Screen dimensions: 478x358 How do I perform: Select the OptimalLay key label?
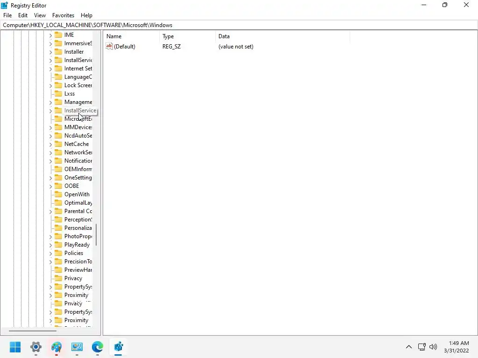[78, 203]
